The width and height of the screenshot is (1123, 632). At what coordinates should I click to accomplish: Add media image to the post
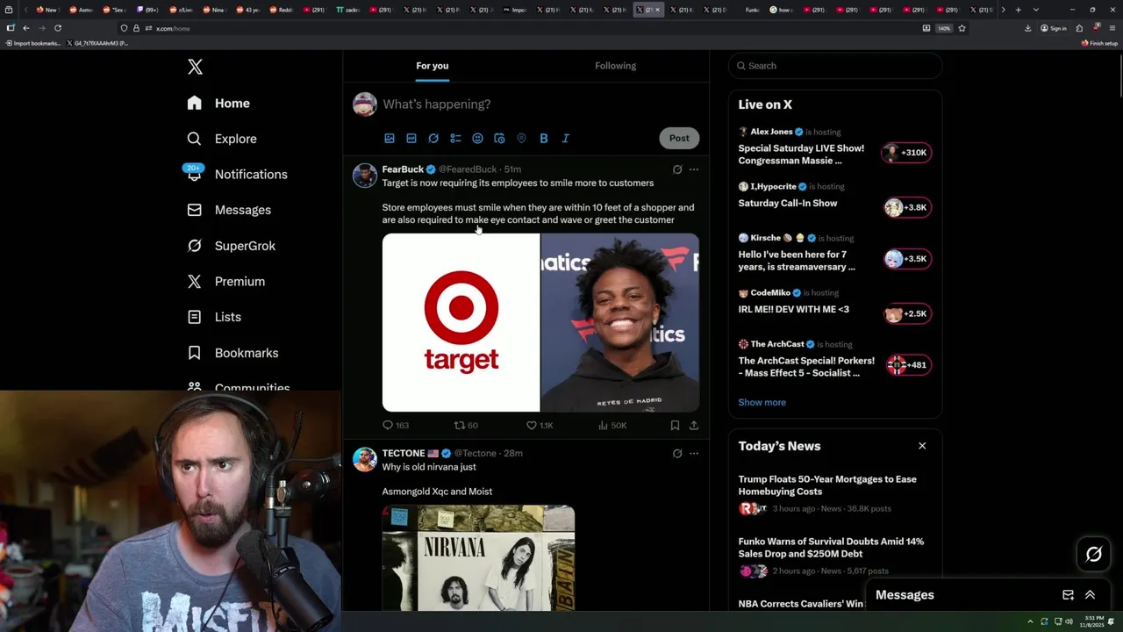click(390, 138)
